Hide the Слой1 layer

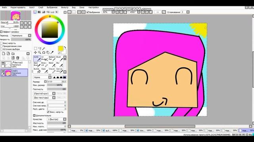point(3,71)
